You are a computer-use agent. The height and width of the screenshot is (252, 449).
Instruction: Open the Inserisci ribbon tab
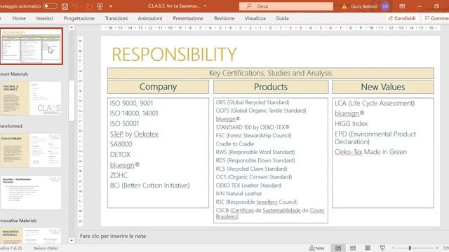[44, 18]
